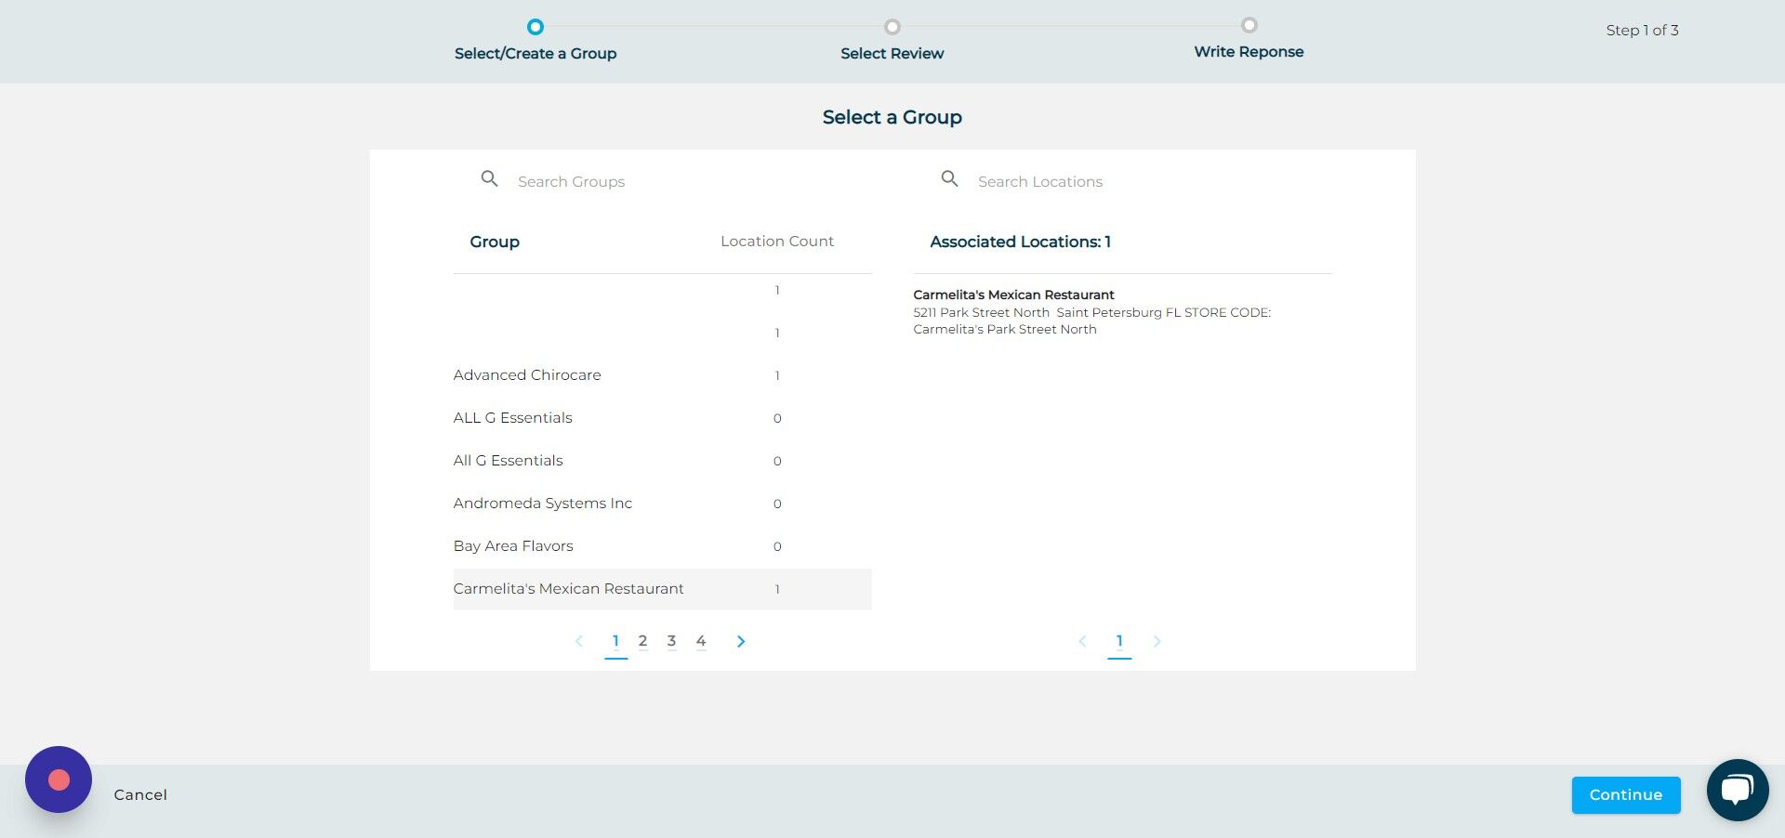Select All G Essentials mixed-case group
The width and height of the screenshot is (1785, 838).
[x=662, y=461]
